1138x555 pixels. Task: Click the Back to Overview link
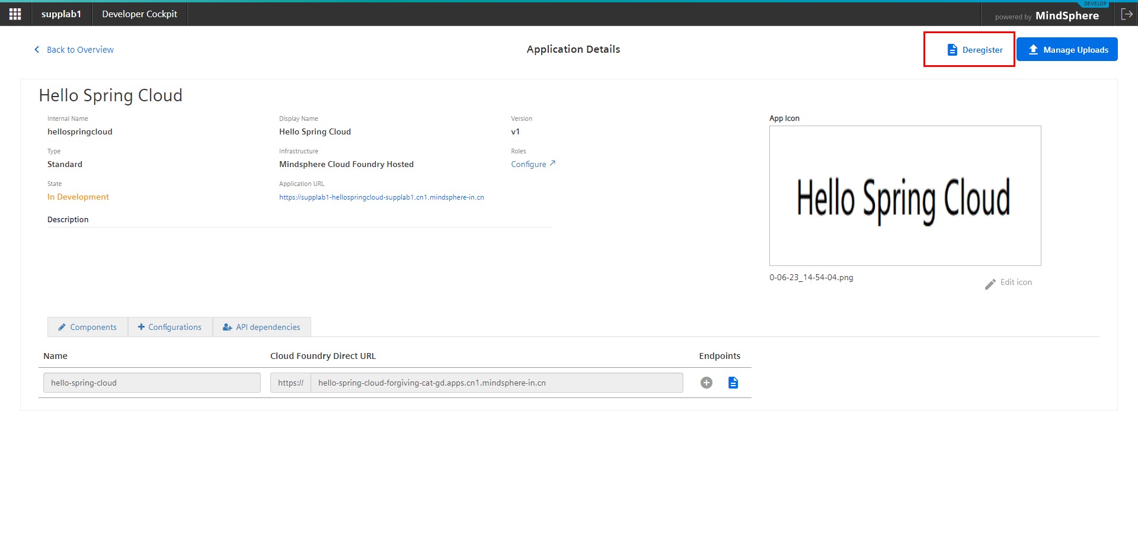point(80,50)
